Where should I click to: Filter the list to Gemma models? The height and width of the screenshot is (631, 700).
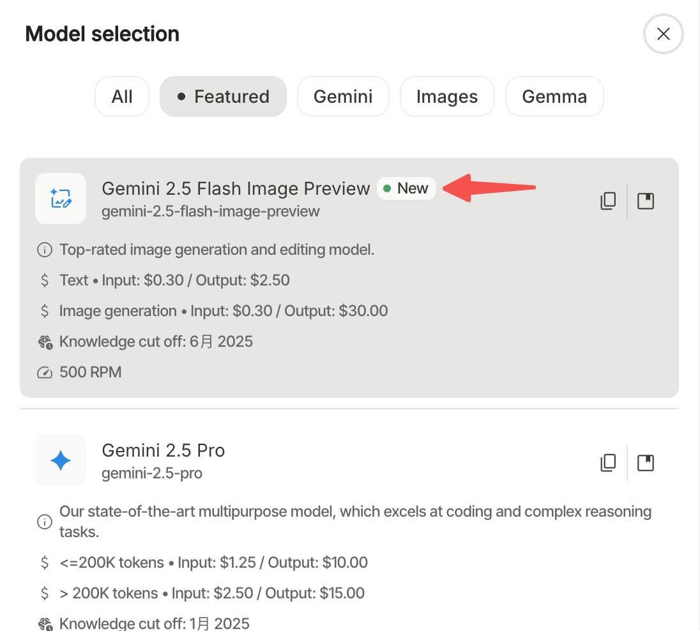coord(554,97)
